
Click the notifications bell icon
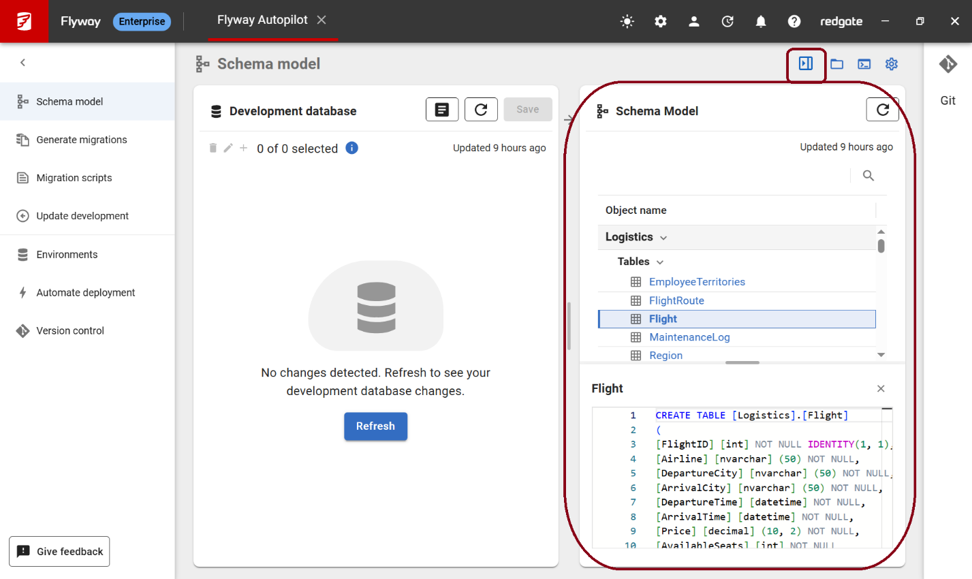click(760, 21)
